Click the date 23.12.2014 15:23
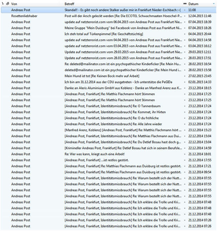 pyautogui.click(x=200, y=130)
